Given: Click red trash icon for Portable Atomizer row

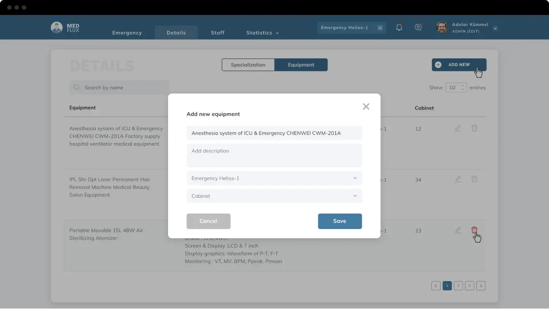Looking at the screenshot, I should tap(474, 230).
